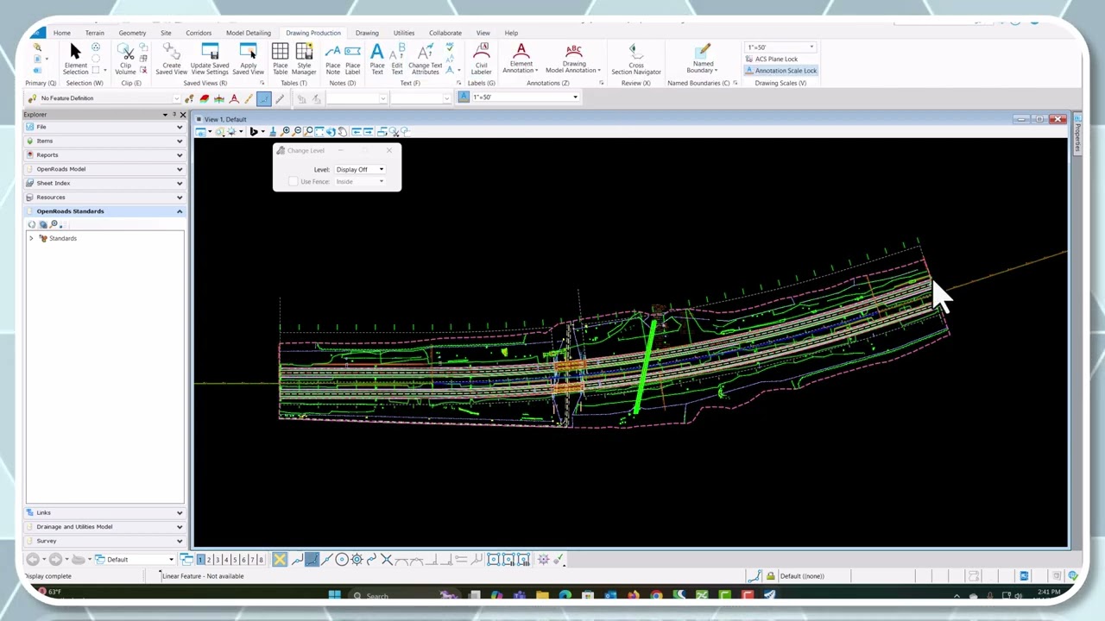This screenshot has height=621, width=1105.
Task: Click the Apply Saved View tool
Action: click(248, 59)
